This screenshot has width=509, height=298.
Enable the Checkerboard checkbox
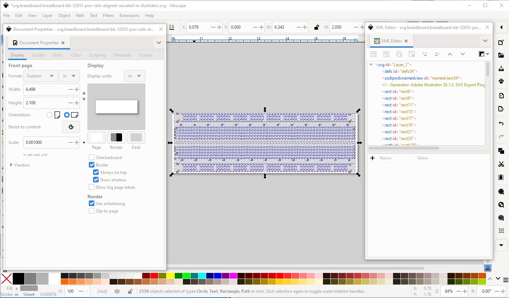tap(92, 157)
